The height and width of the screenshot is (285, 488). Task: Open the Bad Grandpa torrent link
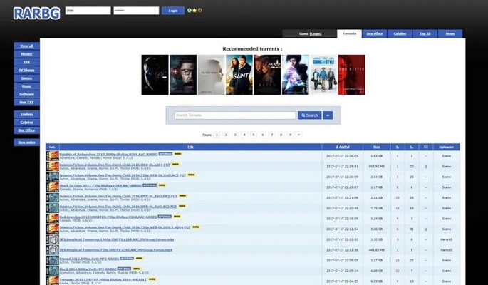(x=108, y=217)
